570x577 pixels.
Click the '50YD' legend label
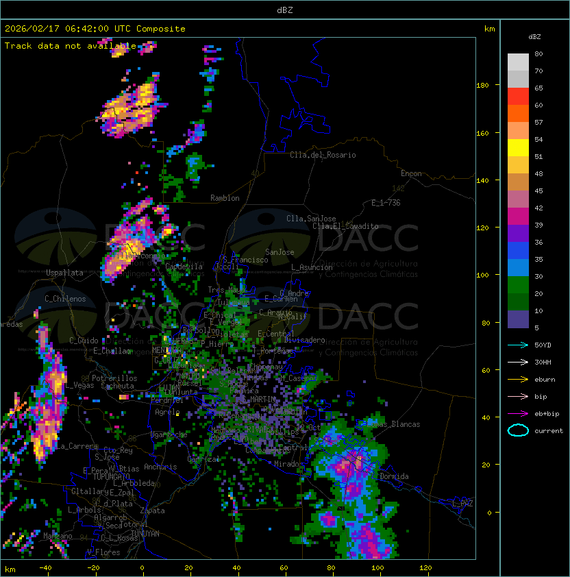(x=543, y=345)
